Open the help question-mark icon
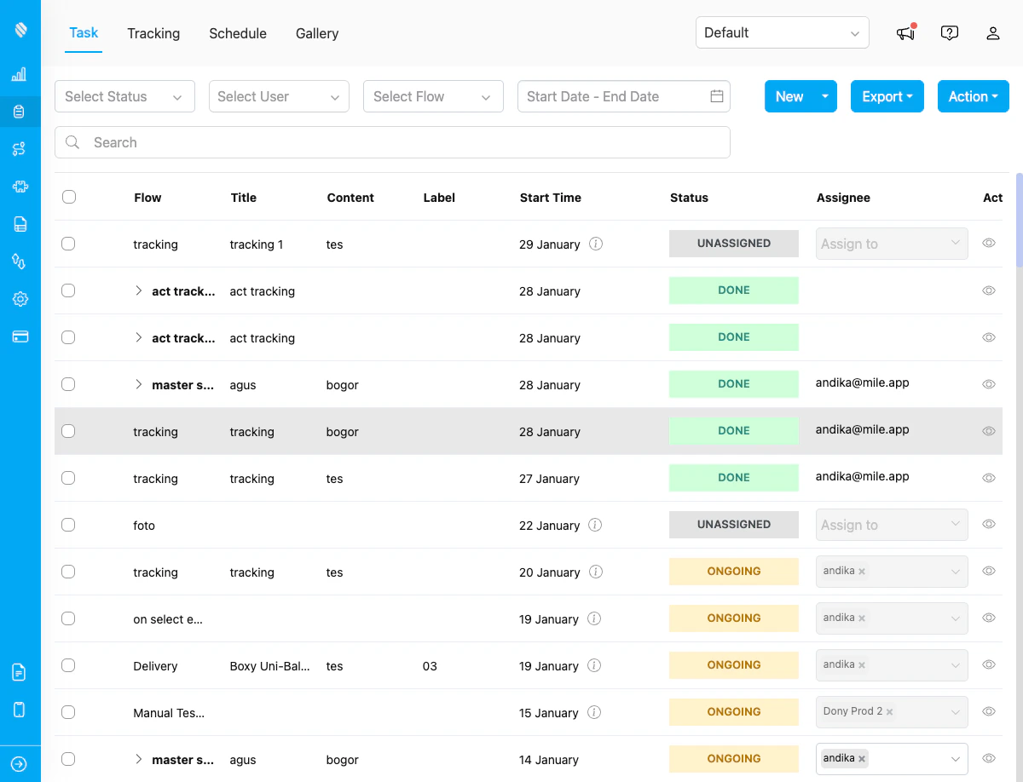The height and width of the screenshot is (782, 1023). [950, 33]
